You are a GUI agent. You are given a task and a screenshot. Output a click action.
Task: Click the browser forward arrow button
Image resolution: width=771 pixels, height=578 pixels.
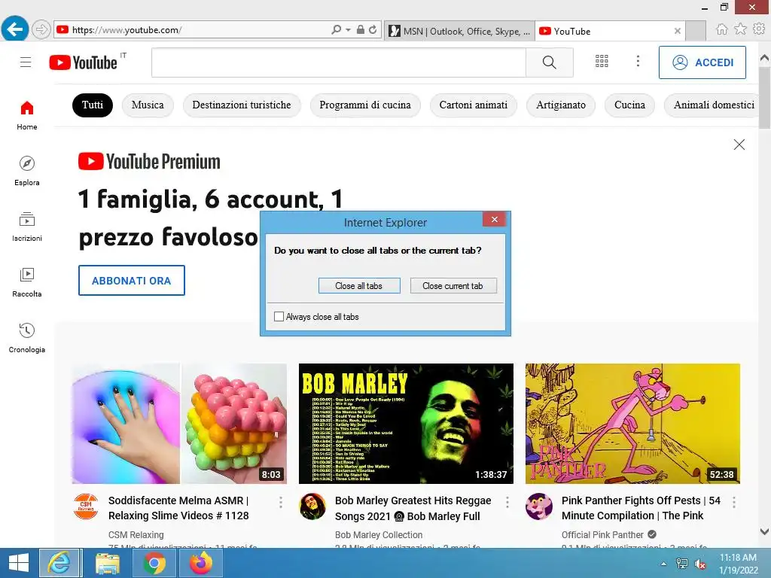point(41,30)
